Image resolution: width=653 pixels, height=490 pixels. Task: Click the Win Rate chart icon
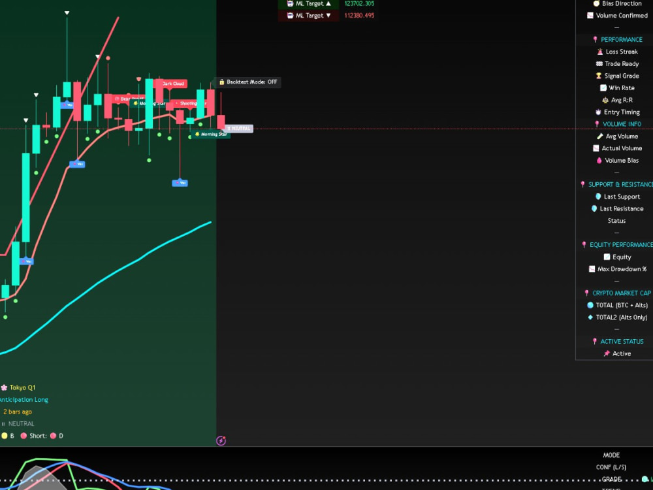603,88
